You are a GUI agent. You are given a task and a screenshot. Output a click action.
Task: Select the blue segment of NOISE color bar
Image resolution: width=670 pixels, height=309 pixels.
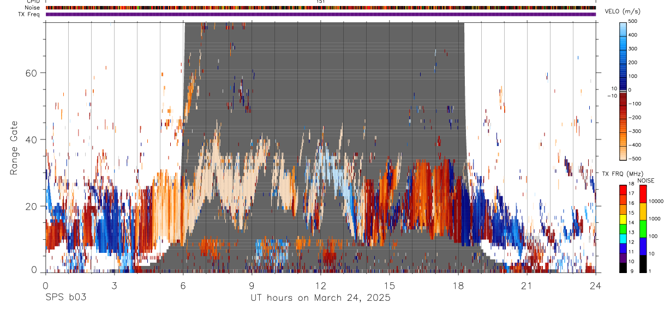pyautogui.click(x=643, y=246)
